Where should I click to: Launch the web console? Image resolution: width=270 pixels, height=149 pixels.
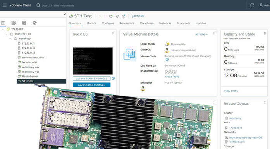[x=92, y=85]
